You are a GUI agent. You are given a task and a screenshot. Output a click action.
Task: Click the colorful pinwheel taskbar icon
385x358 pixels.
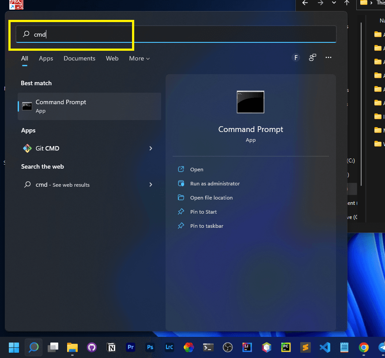(189, 347)
